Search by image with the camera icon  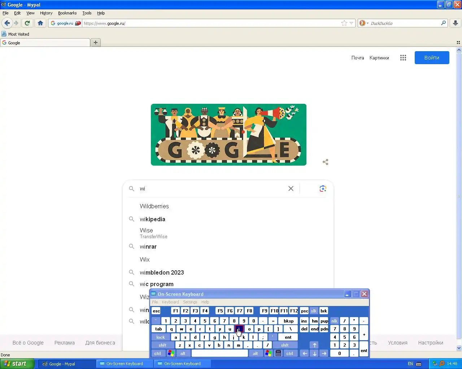click(323, 188)
